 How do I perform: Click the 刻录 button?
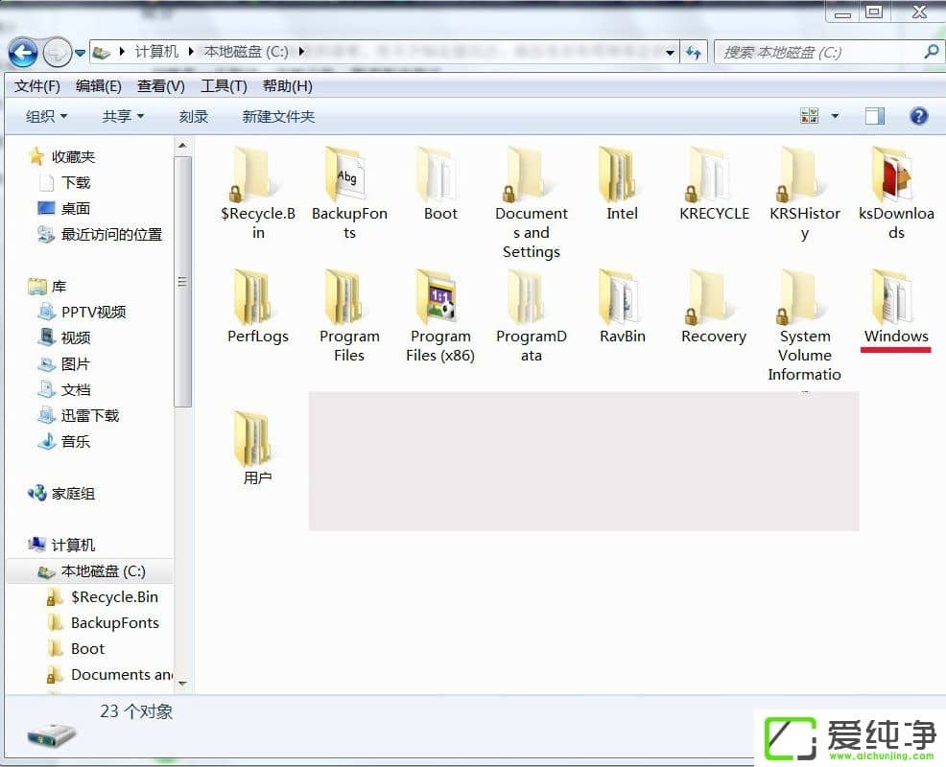pyautogui.click(x=194, y=116)
